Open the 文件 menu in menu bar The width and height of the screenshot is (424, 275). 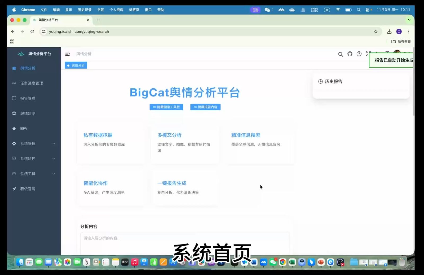click(44, 10)
